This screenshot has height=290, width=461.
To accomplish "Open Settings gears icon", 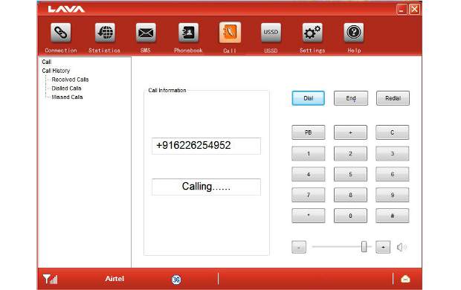I will click(312, 33).
